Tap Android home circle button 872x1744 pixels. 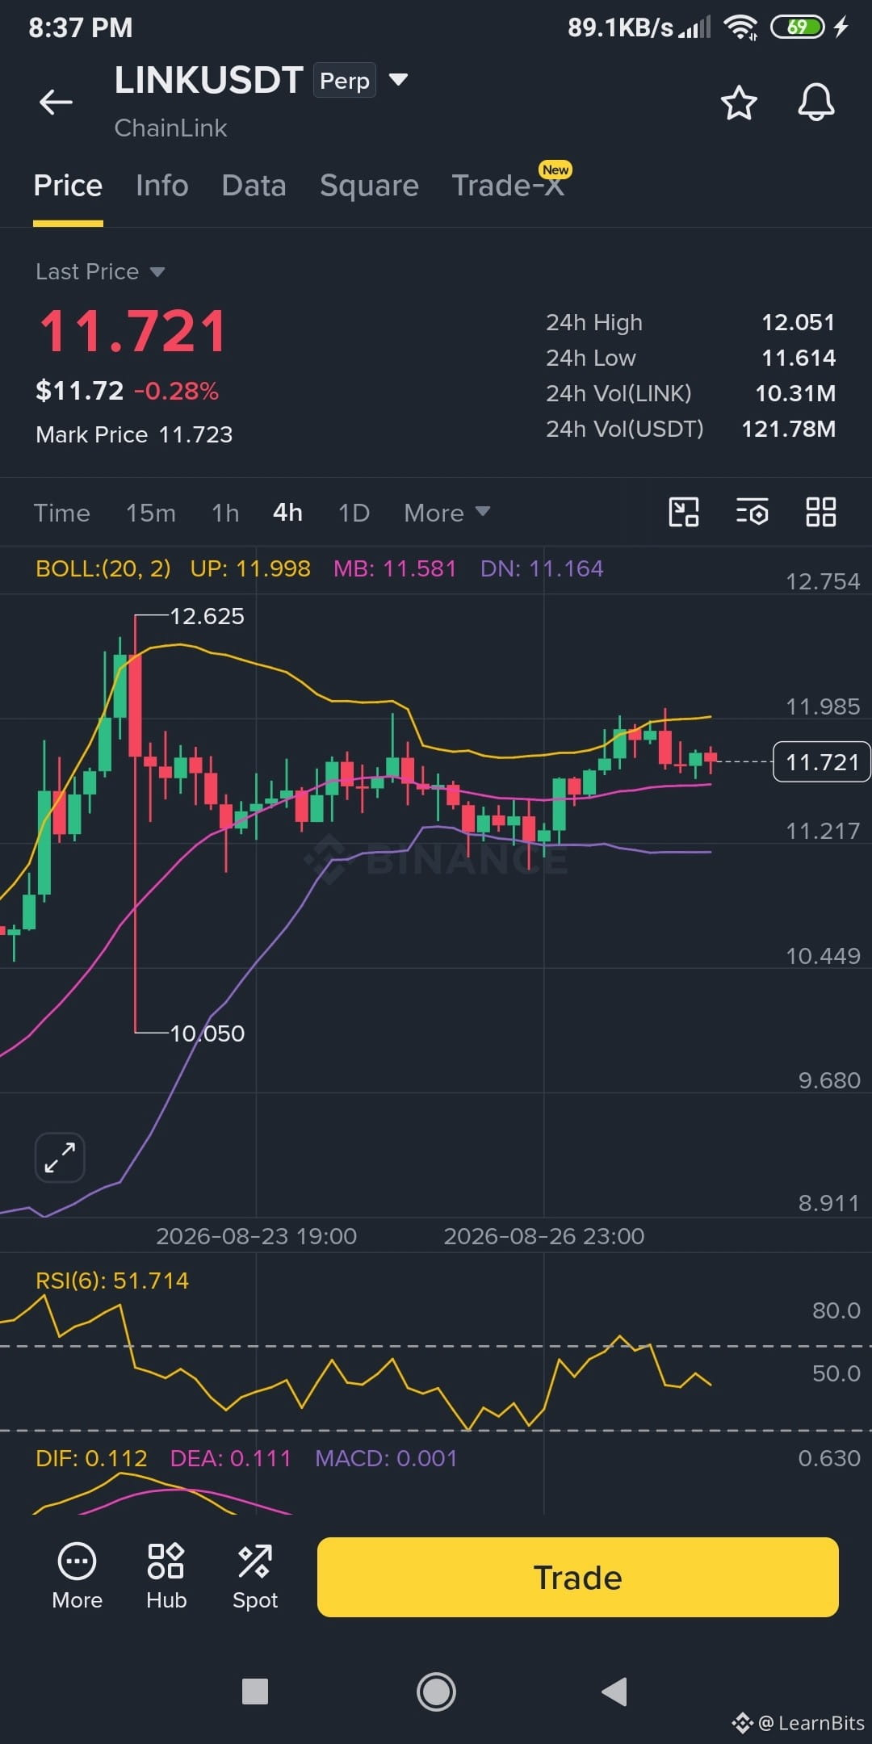tap(436, 1691)
